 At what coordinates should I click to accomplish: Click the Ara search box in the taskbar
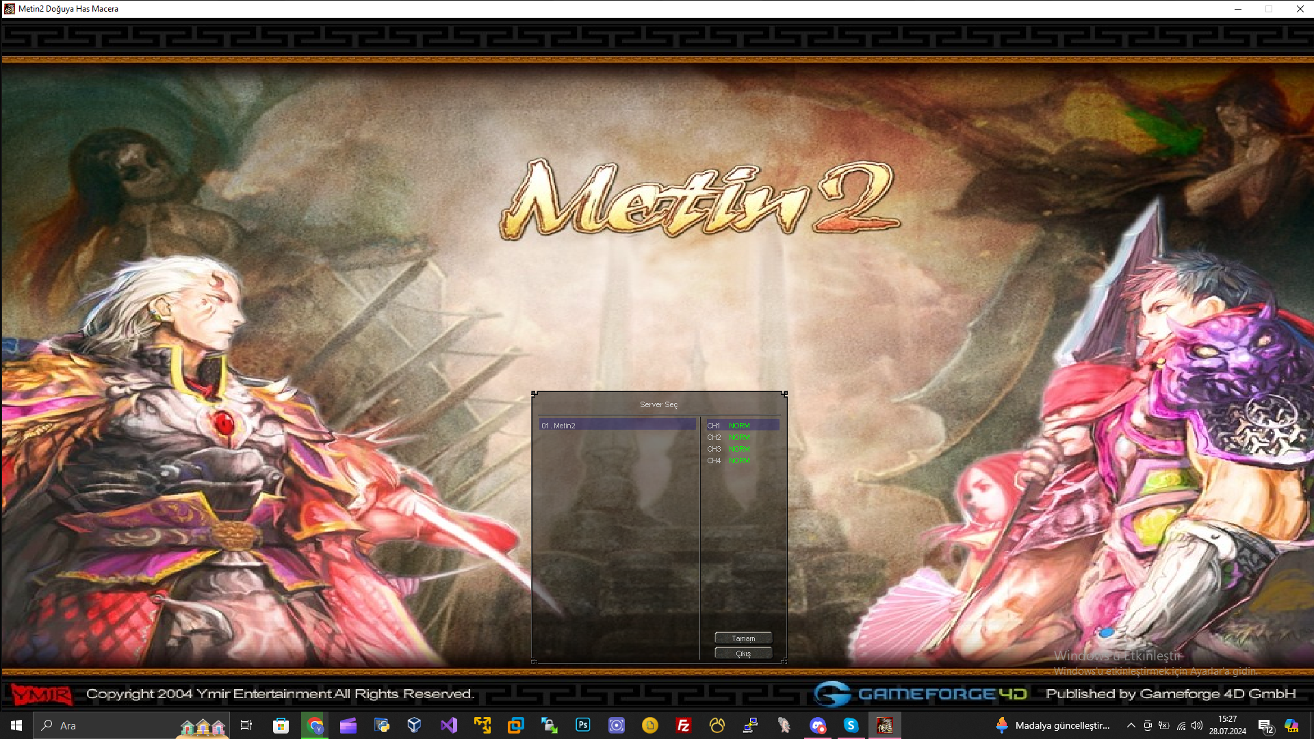point(133,725)
